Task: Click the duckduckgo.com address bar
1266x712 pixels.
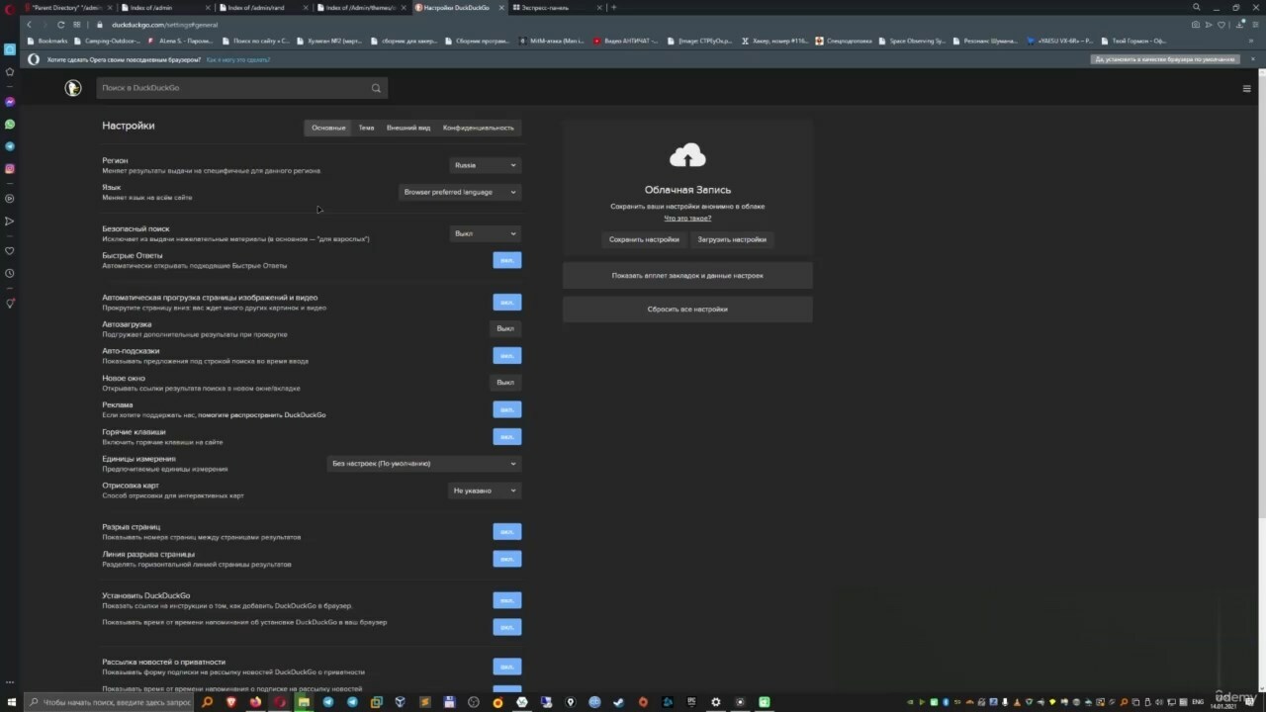Action: click(633, 24)
